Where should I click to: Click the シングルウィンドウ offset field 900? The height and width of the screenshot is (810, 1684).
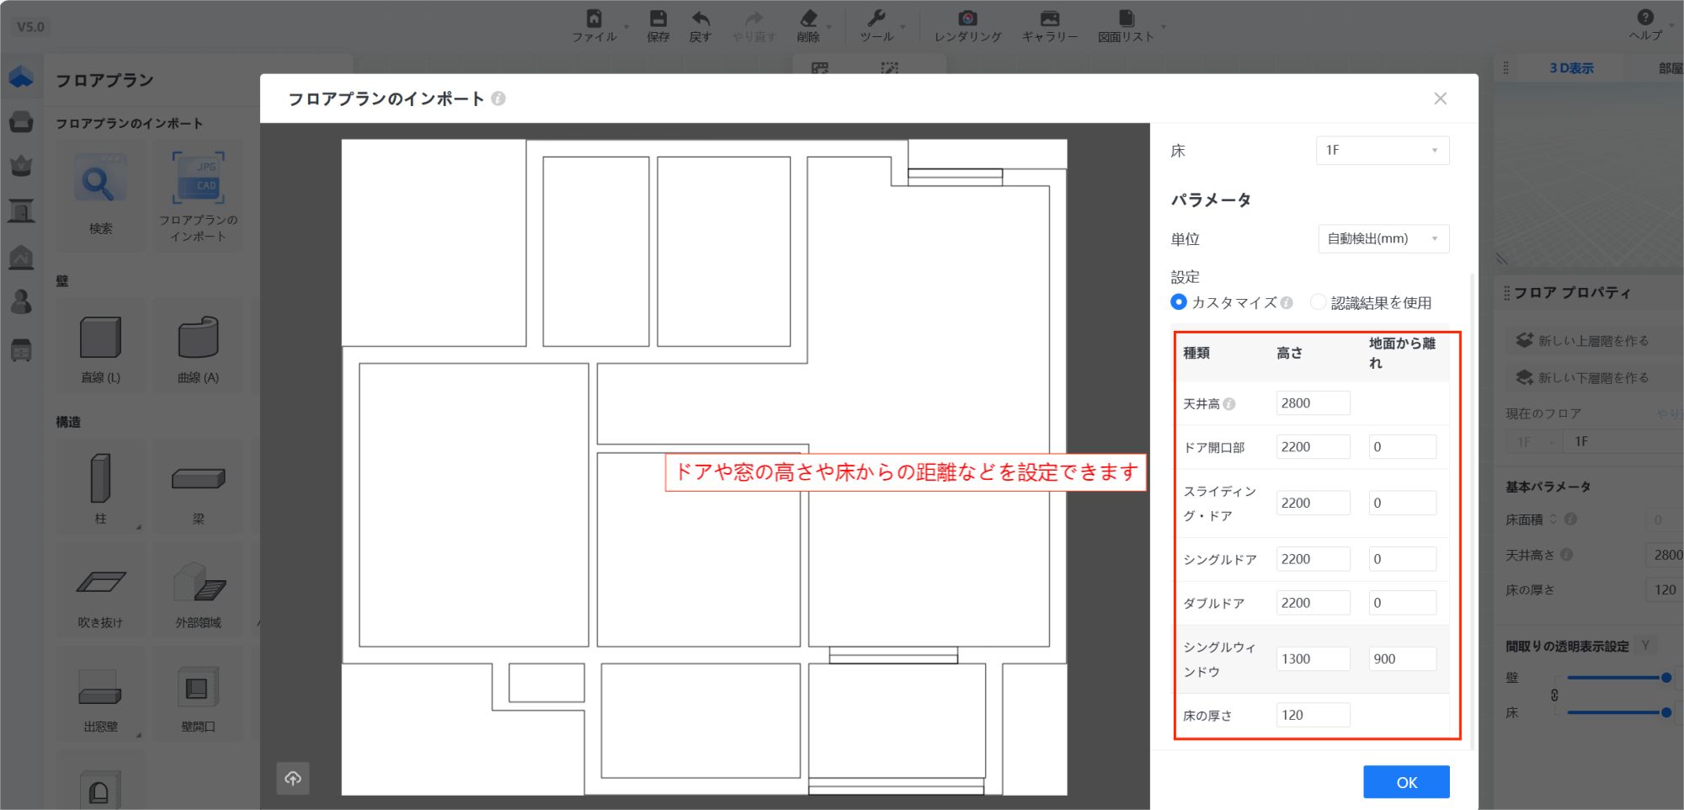point(1402,659)
